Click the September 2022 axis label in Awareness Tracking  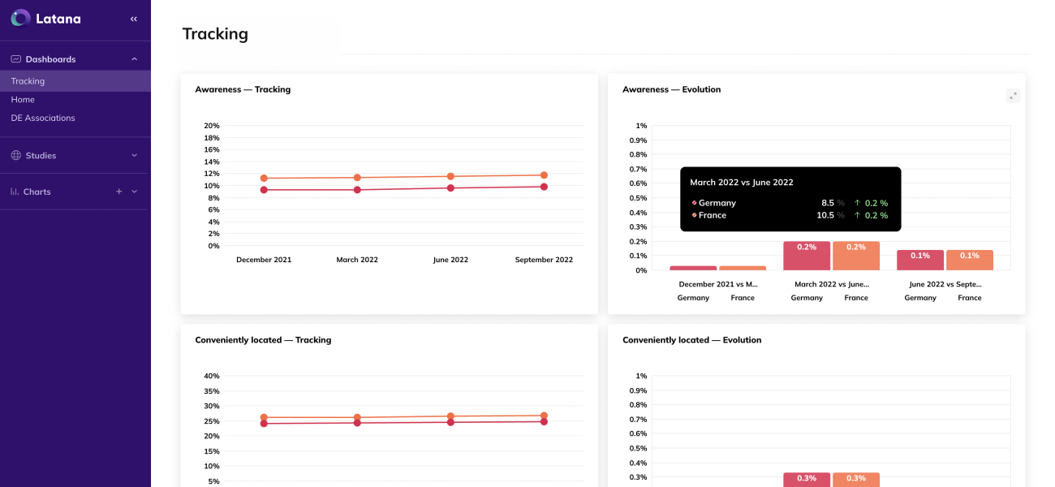tap(544, 260)
